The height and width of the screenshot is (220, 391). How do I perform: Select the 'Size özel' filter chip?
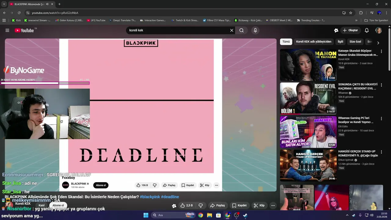pos(355,42)
